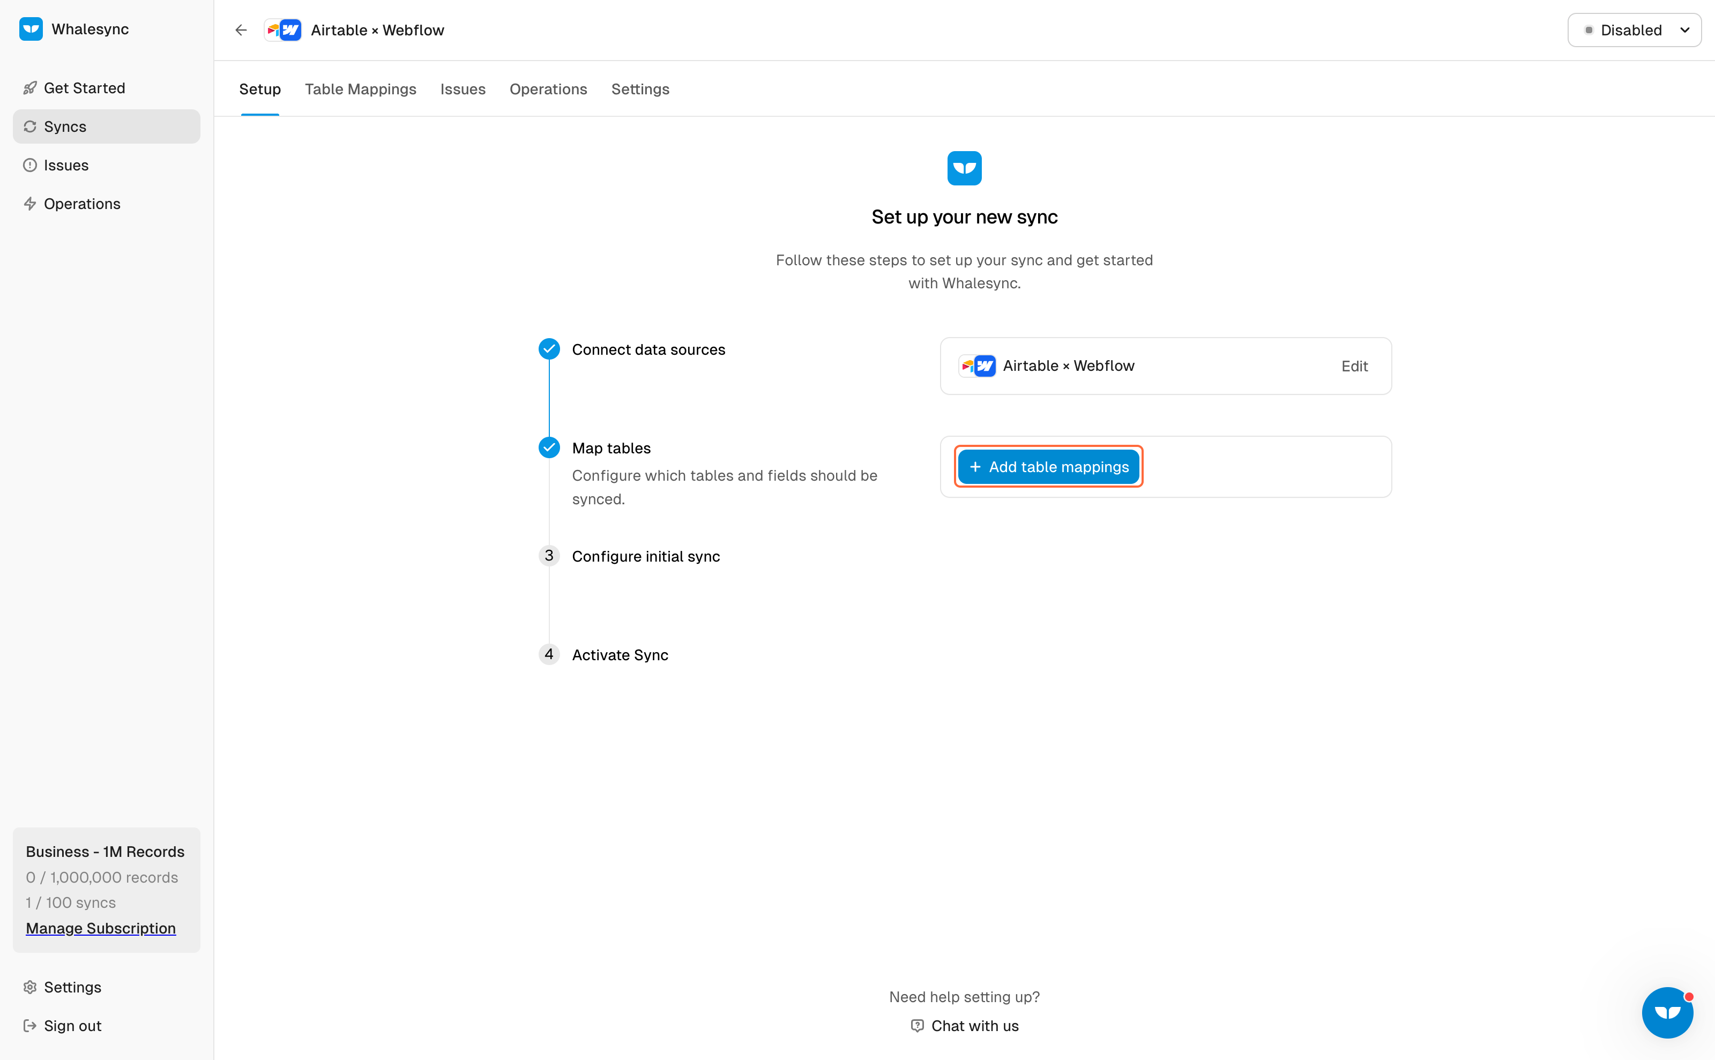Click the Airtable Webflow icon in connection card

(978, 366)
